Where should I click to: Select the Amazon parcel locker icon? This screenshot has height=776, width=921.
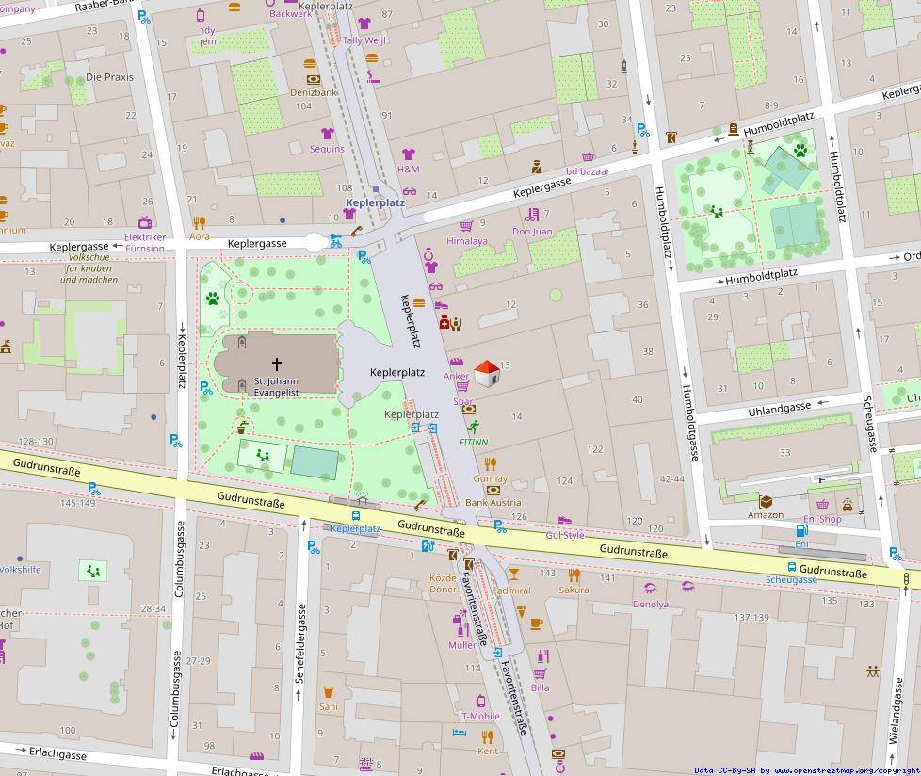click(x=766, y=501)
